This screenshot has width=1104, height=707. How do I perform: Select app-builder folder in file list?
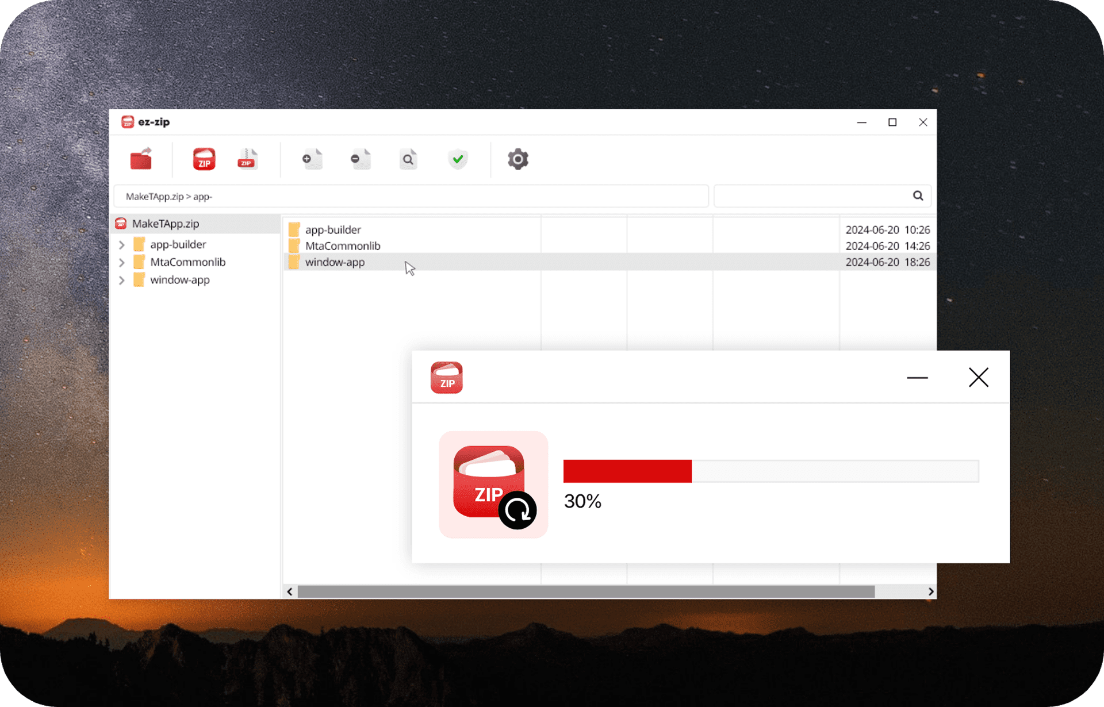(x=333, y=230)
